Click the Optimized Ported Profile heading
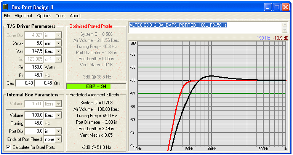The height and width of the screenshot is (155, 293). pos(91,26)
